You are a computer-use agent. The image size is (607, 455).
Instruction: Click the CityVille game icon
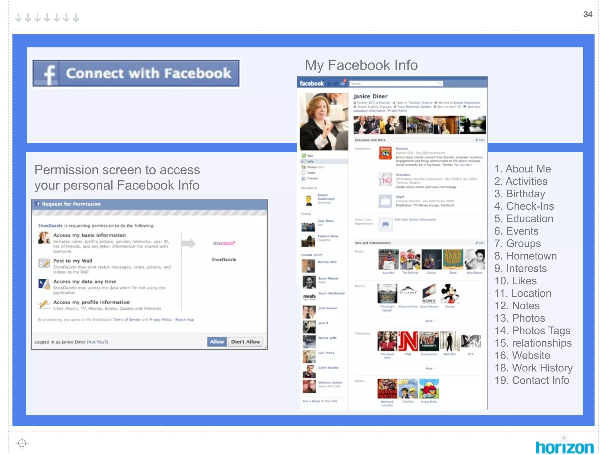point(408,389)
